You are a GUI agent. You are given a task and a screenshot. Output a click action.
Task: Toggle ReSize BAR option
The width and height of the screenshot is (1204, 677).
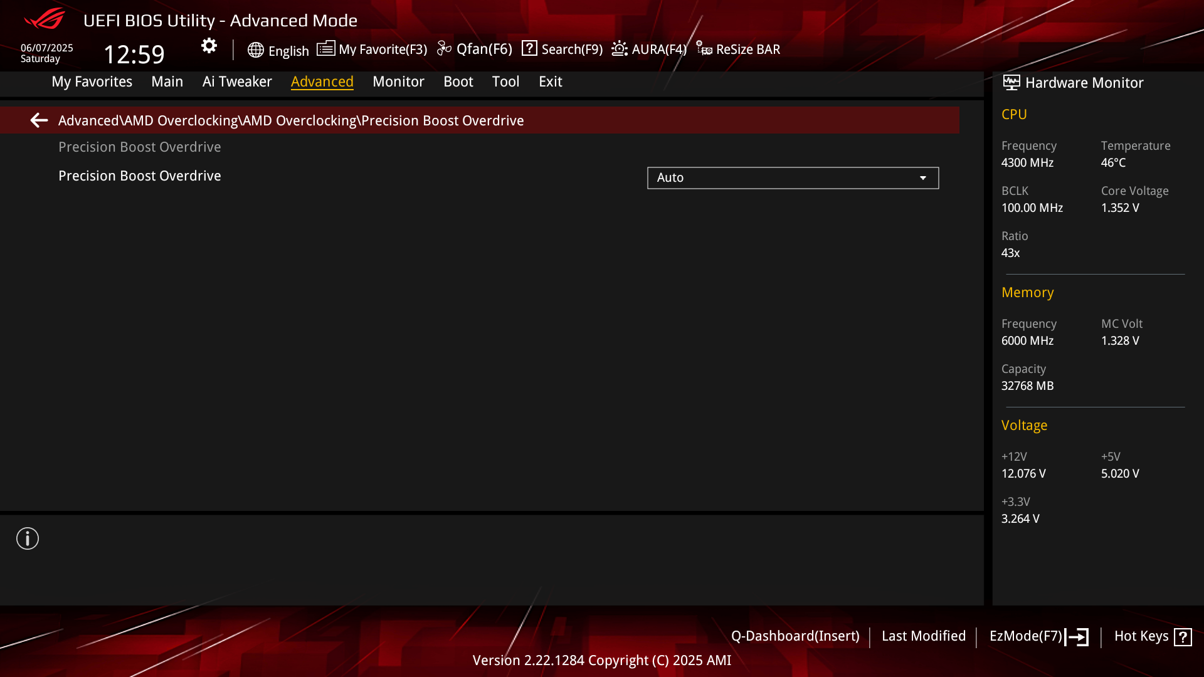coord(748,49)
